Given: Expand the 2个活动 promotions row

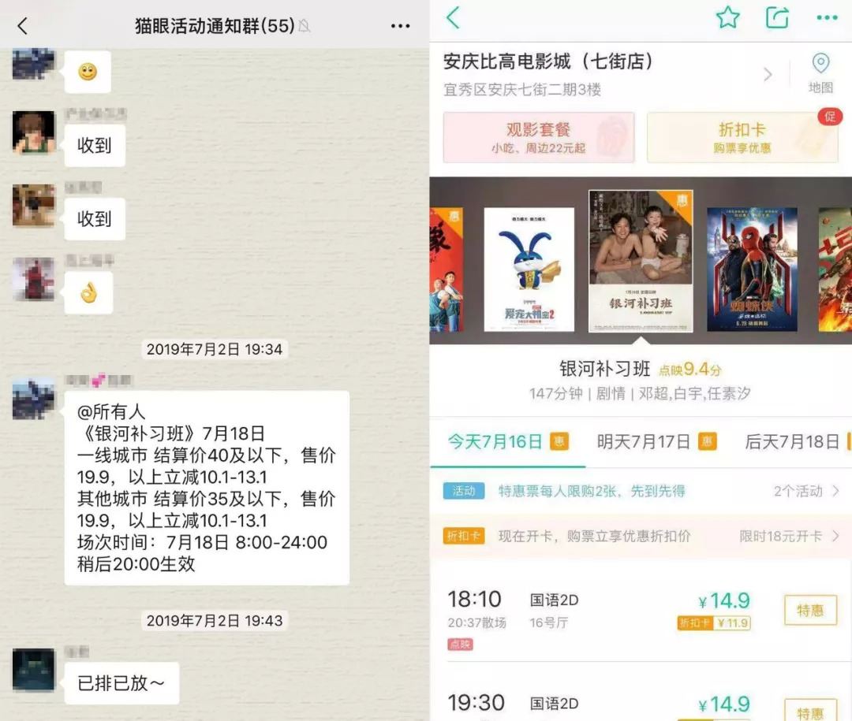Looking at the screenshot, I should tap(806, 491).
